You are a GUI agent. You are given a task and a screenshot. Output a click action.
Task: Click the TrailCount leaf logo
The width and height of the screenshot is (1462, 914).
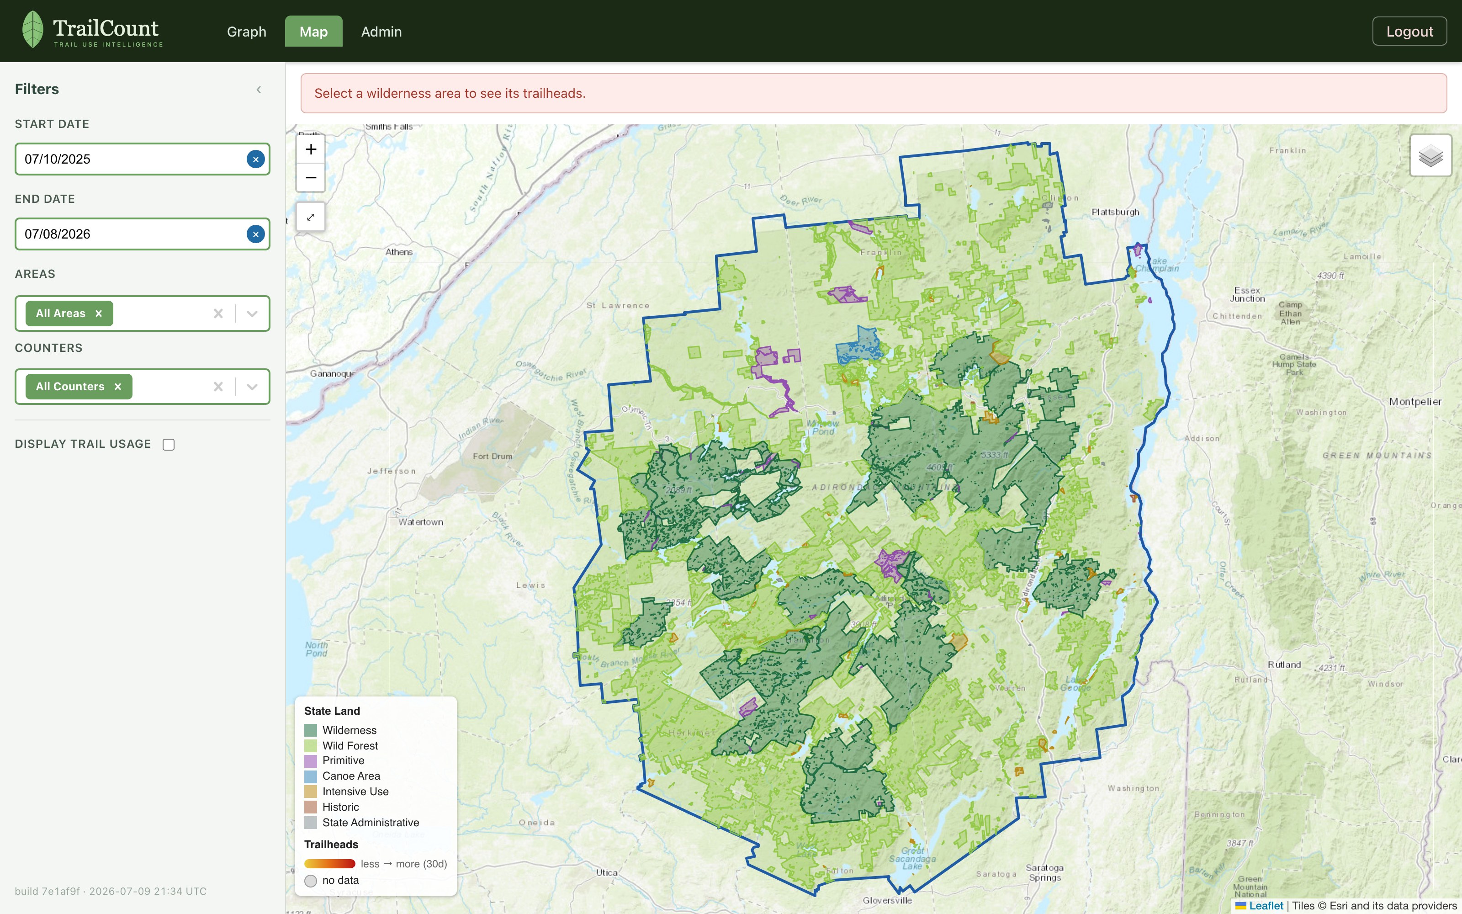[32, 30]
